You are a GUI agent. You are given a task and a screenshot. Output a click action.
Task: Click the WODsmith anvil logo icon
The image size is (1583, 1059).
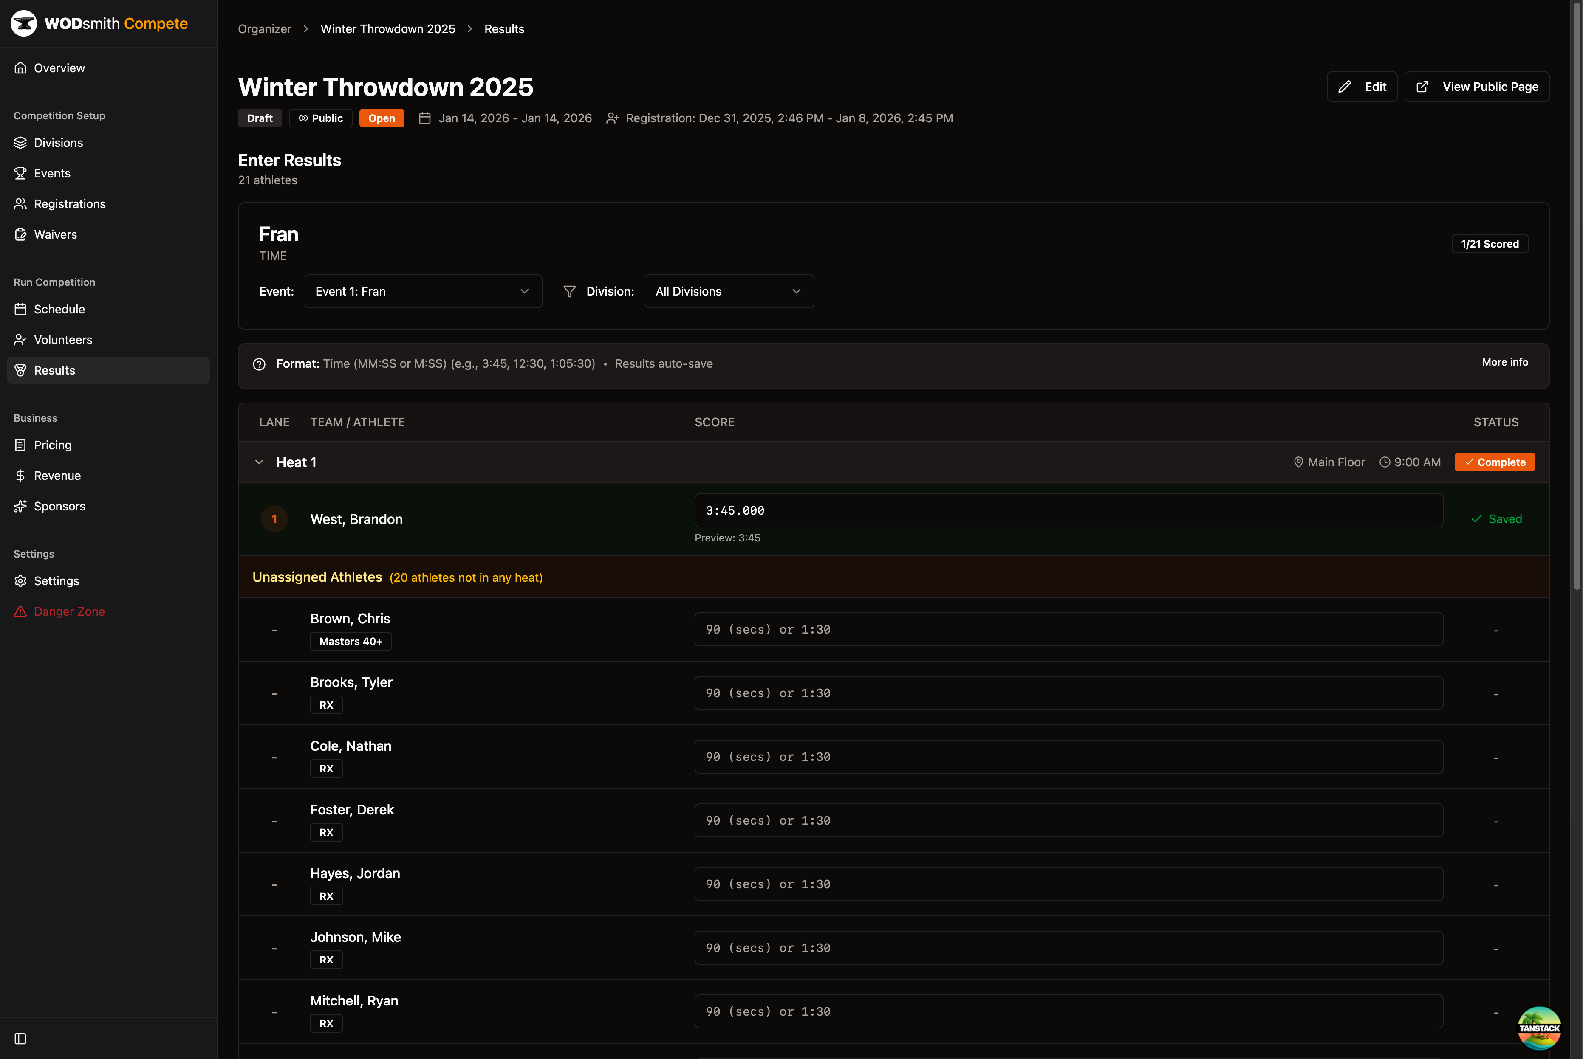click(x=24, y=24)
